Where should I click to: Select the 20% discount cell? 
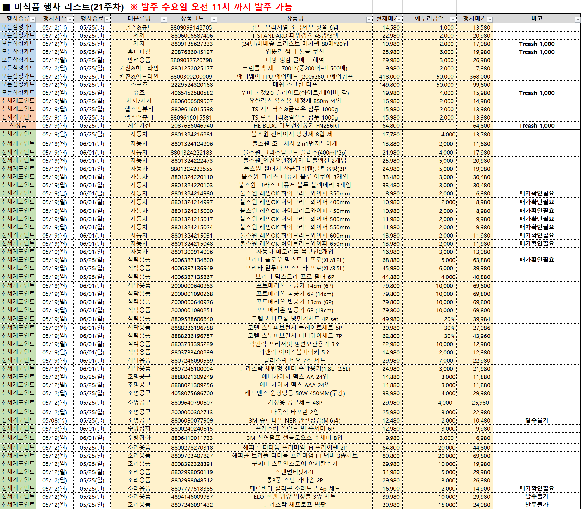449,319
